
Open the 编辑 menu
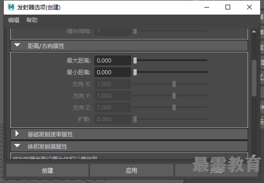pyautogui.click(x=14, y=20)
